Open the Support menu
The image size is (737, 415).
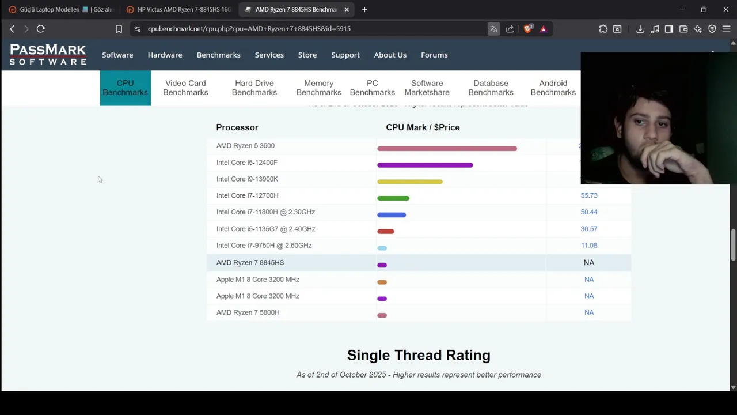[x=345, y=55]
